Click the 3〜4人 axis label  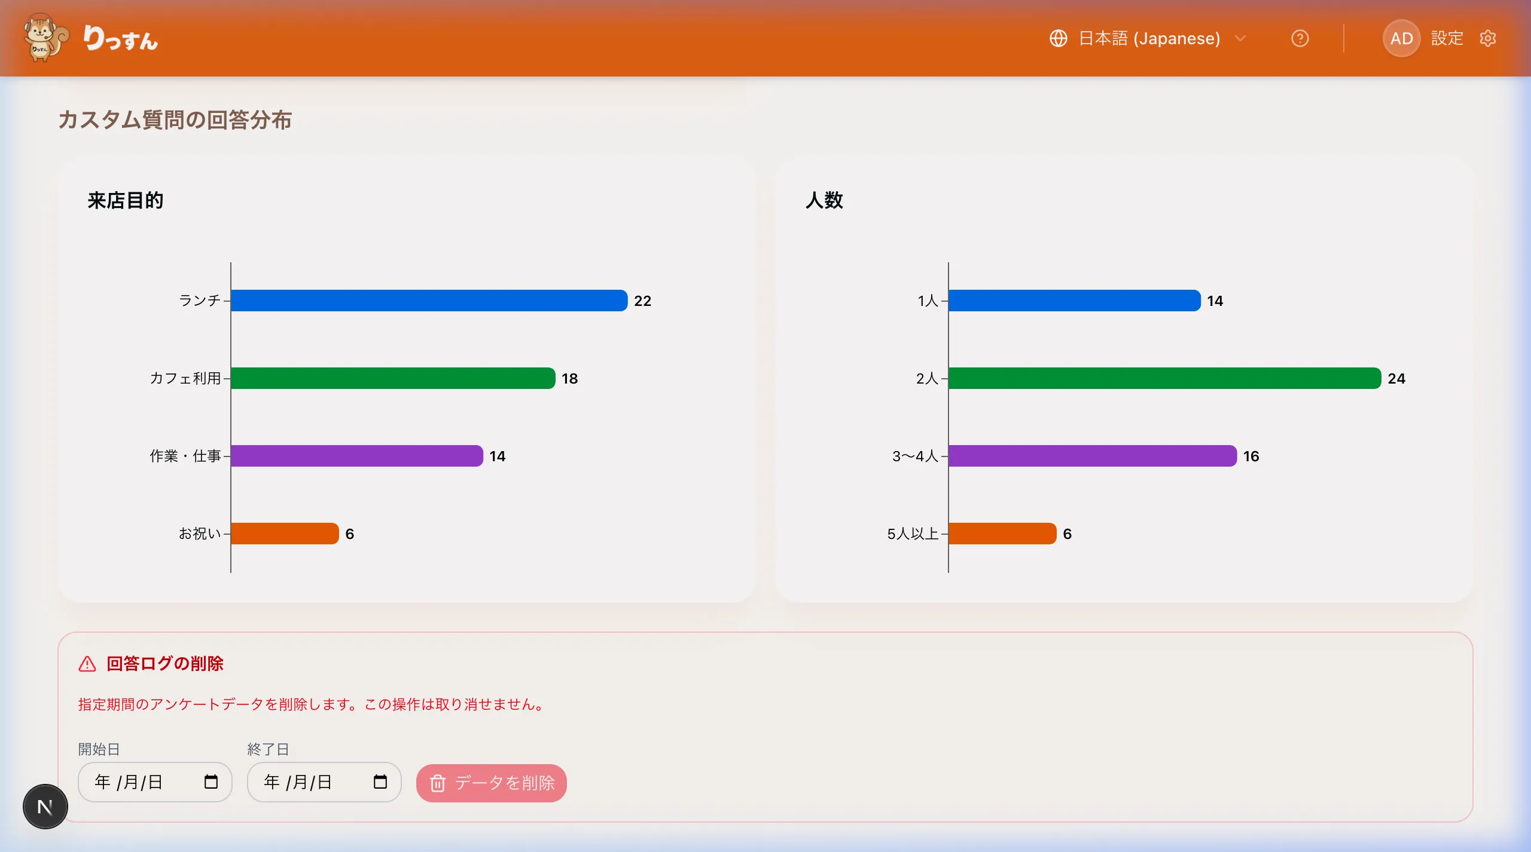(915, 456)
